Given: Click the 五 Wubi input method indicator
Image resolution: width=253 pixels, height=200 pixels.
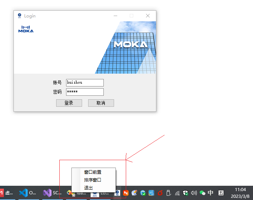Looking at the screenshot, I should point(221,193).
